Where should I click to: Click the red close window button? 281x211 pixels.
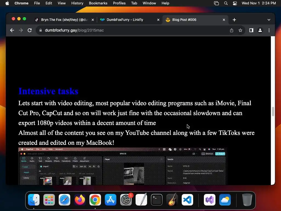pos(13,19)
